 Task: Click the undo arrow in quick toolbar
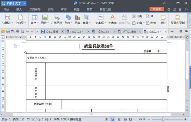tap(27, 31)
